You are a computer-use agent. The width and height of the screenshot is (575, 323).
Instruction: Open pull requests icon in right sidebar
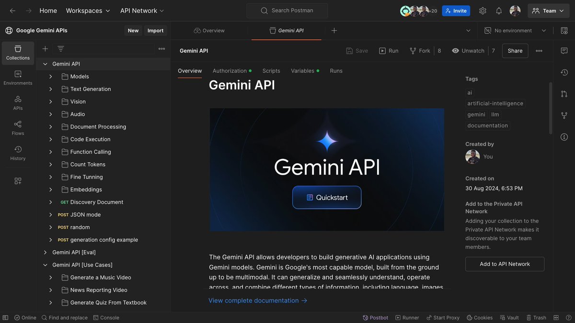coord(564,94)
